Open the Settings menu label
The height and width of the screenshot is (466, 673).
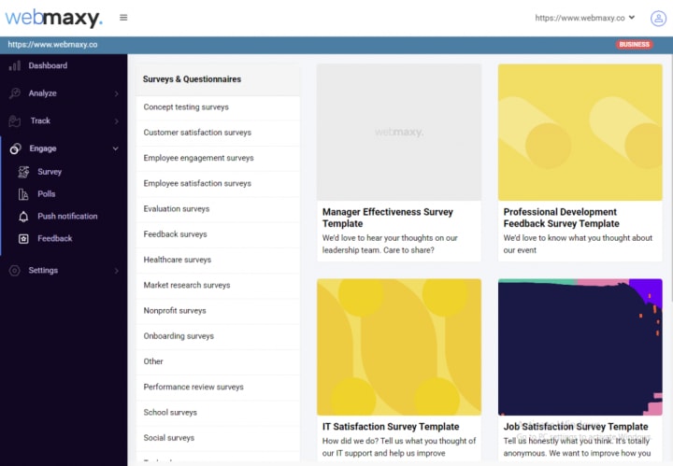pos(43,270)
